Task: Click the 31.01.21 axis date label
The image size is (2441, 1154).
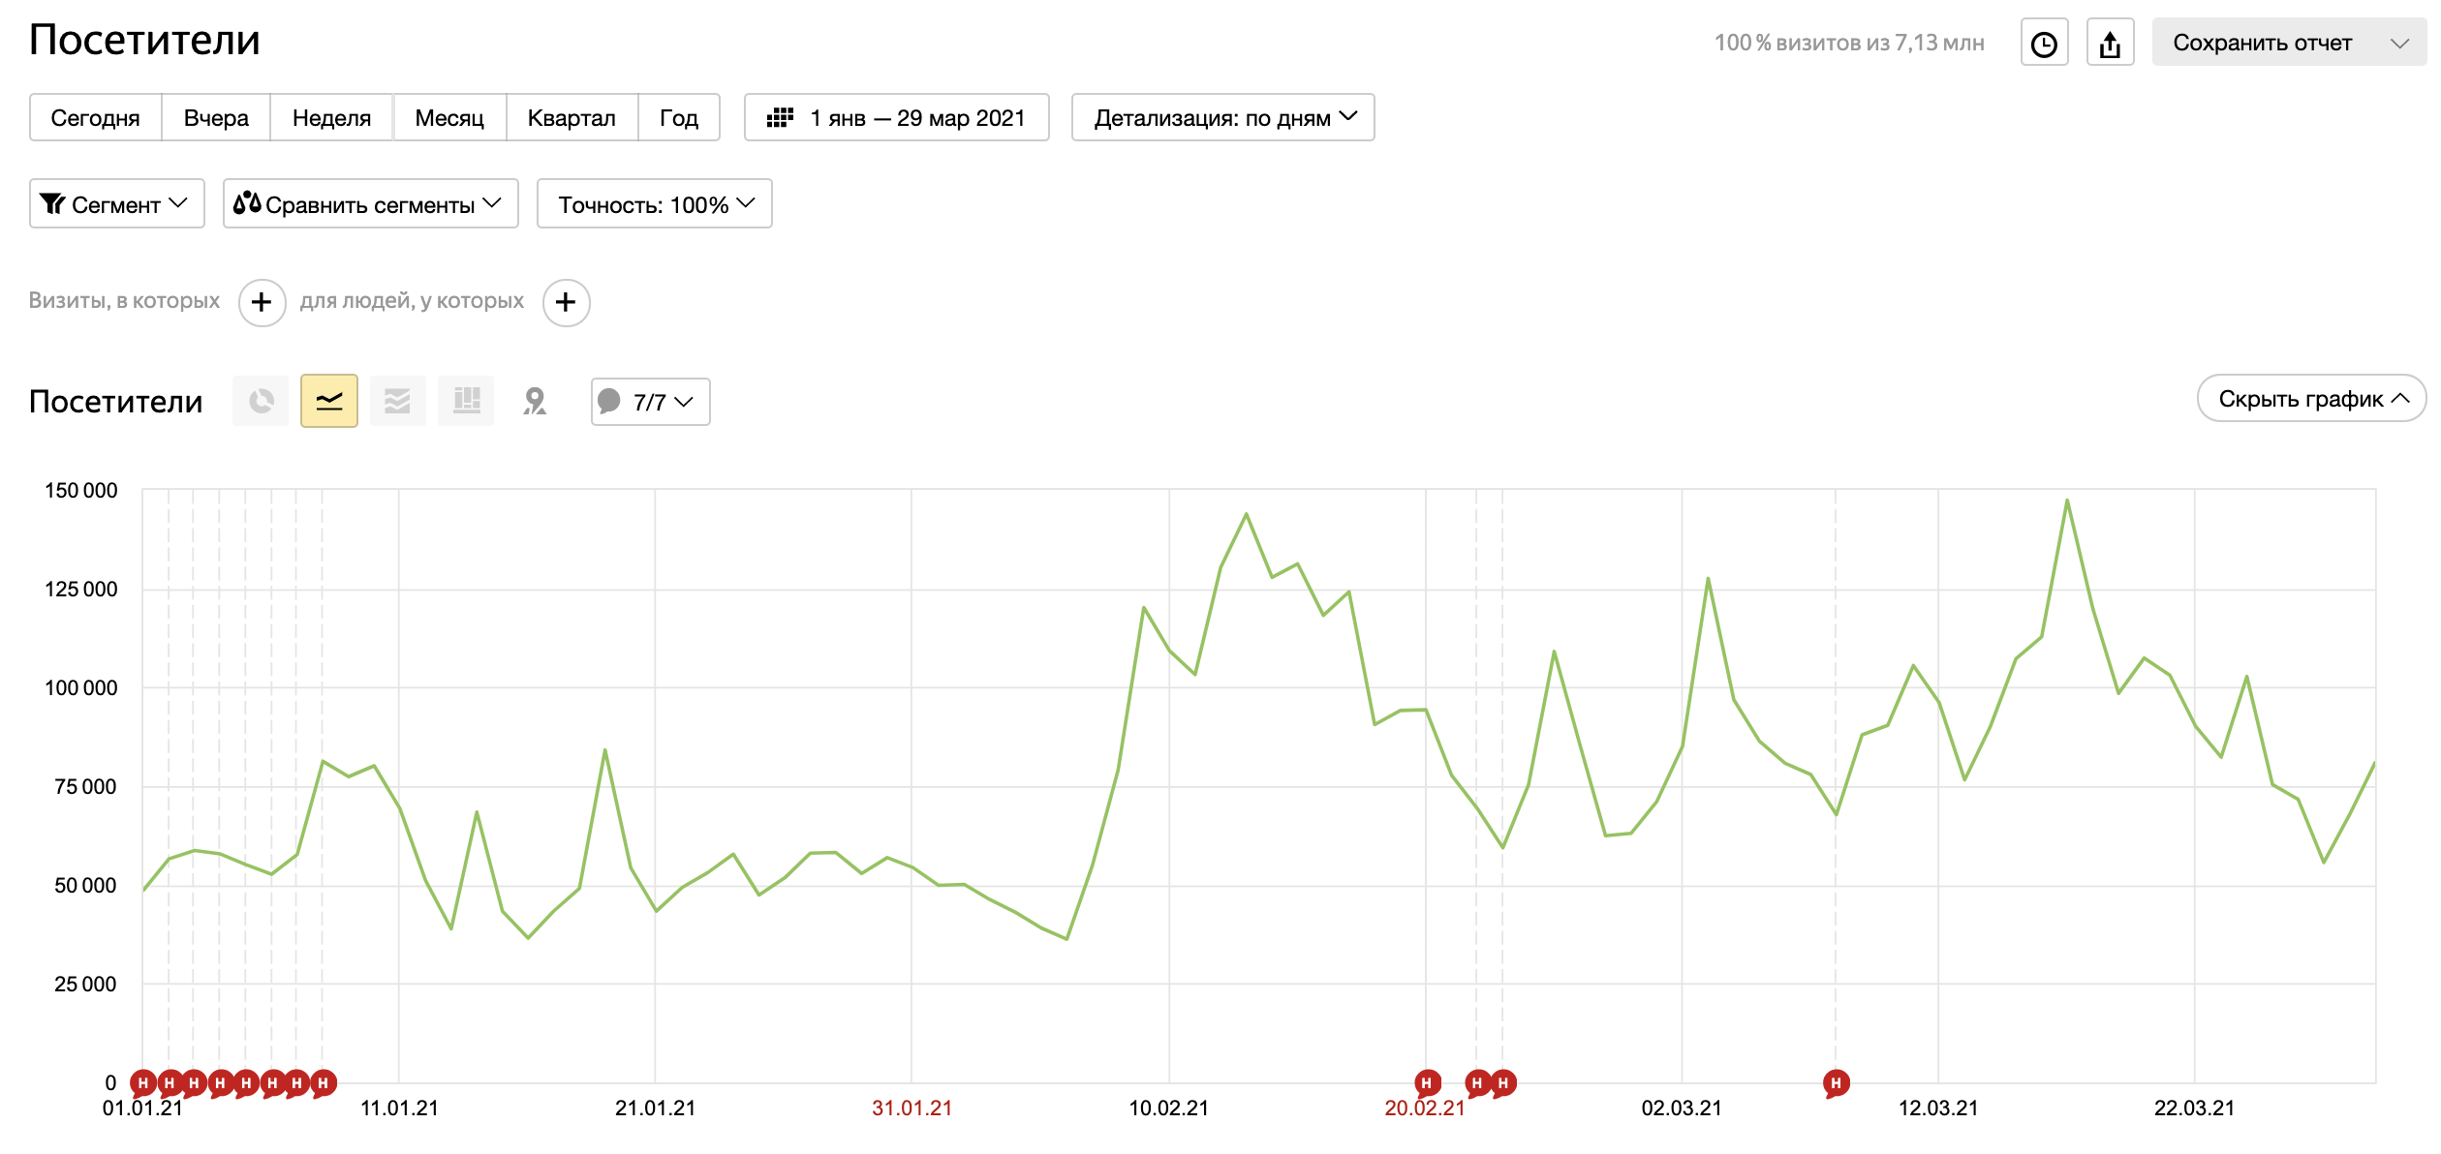Action: click(912, 1108)
